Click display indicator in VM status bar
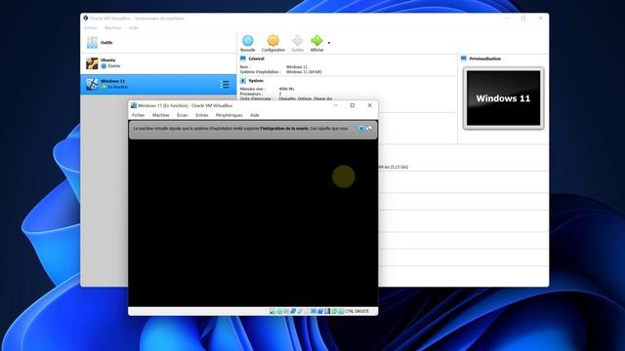The width and height of the screenshot is (625, 351). 312,311
